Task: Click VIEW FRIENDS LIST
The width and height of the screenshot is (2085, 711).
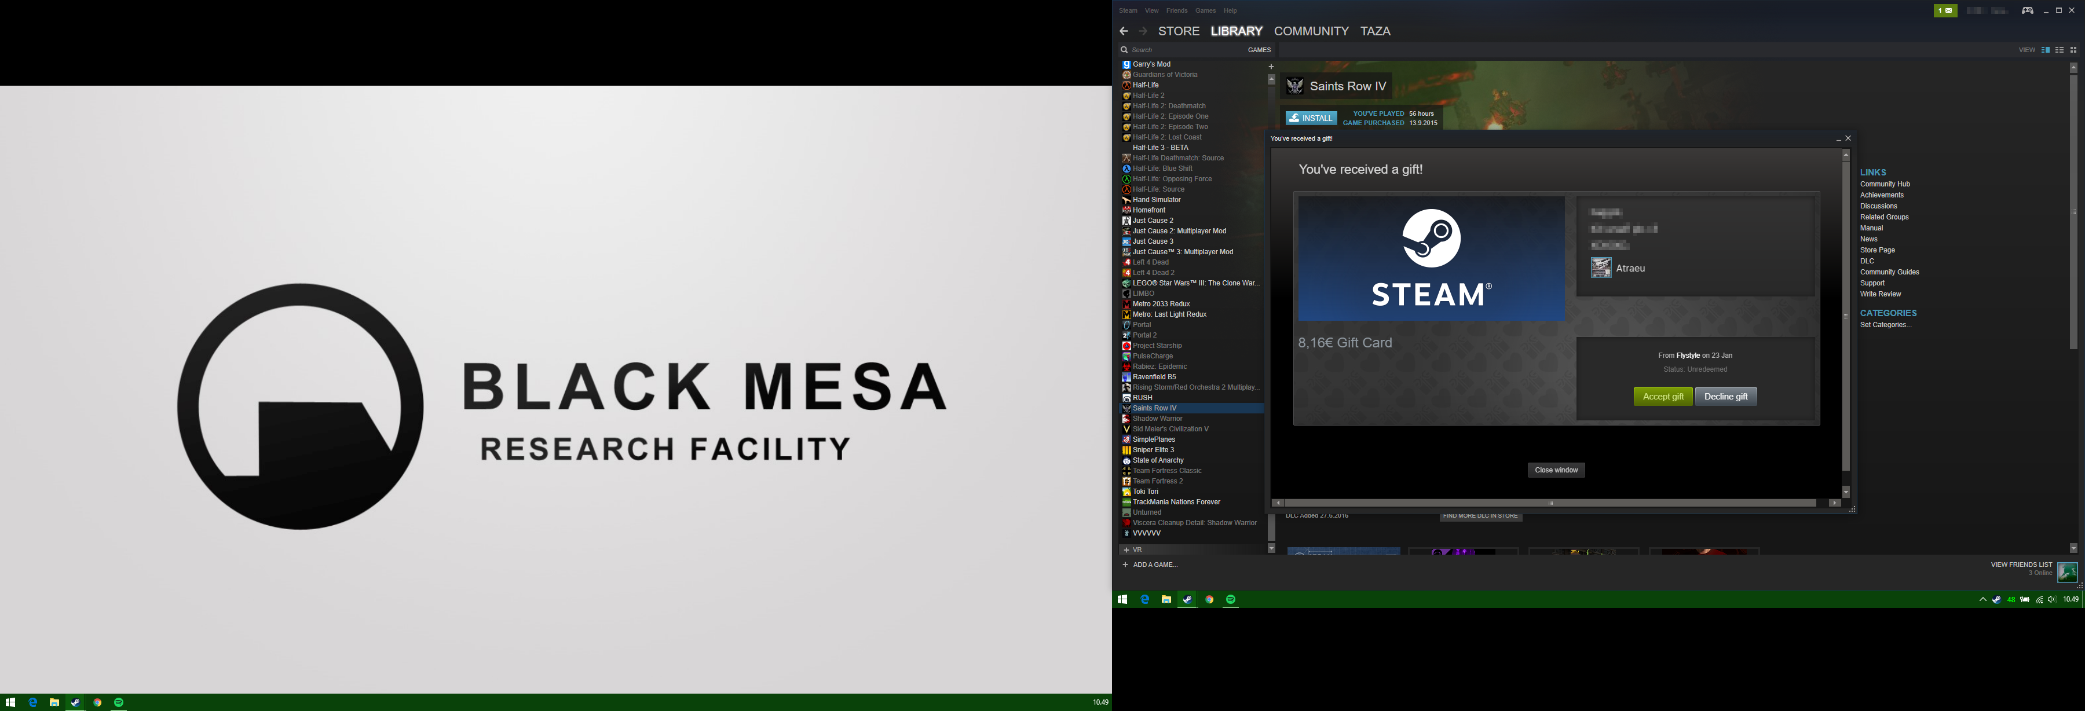Action: 2021,565
